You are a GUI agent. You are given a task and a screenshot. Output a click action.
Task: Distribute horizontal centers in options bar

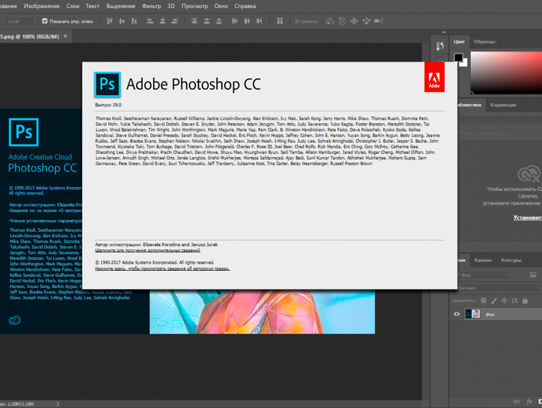[x=247, y=21]
